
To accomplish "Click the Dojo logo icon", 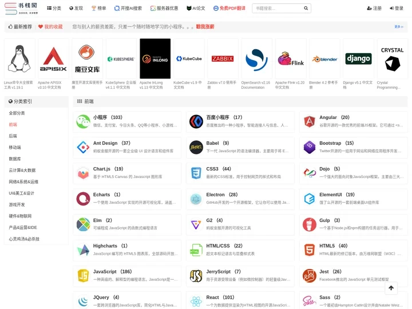I will pyautogui.click(x=310, y=173).
